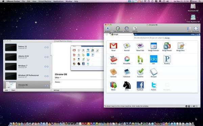
Task: Follow the 'change' link in Chrome OS
Action: 167,38
